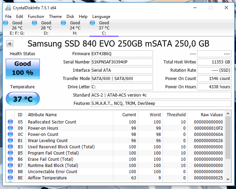The image size is (236, 189).
Task: Switch to disk tab E: F: G:
Action: click(x=17, y=28)
